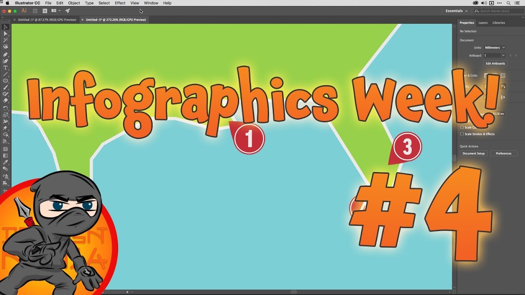The width and height of the screenshot is (525, 295).
Task: Enable Scale Strokes & Effects checkbox
Action: pos(462,134)
